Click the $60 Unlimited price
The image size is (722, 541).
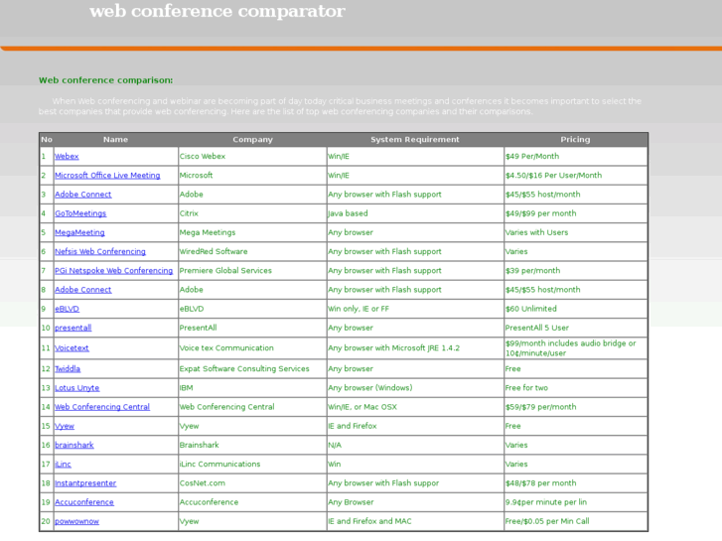576,309
